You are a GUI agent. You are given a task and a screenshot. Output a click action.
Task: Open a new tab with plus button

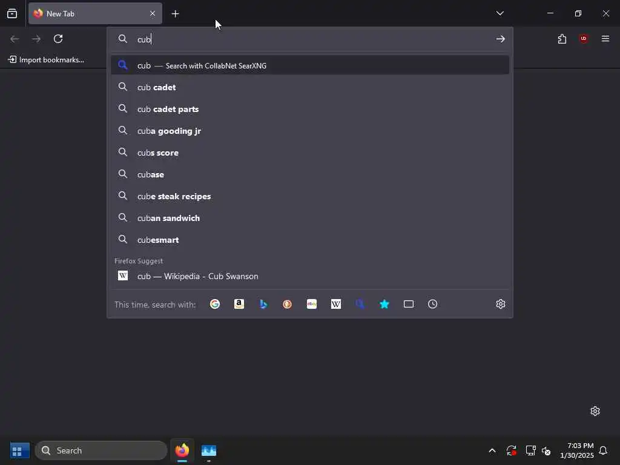pos(175,14)
